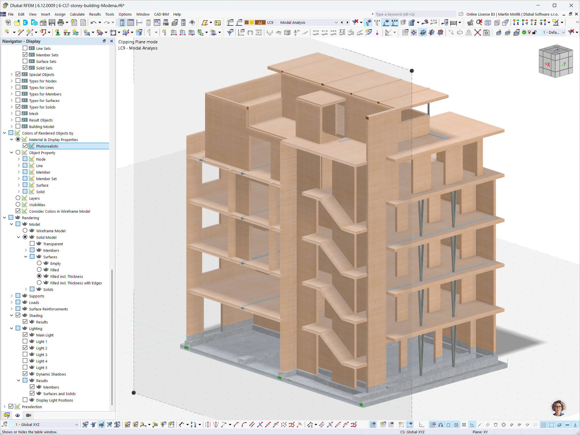Collapse the Lighting tree node
The width and height of the screenshot is (580, 435).
point(12,328)
